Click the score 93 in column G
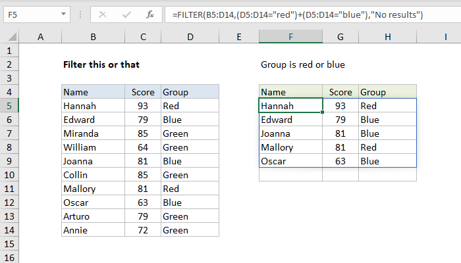 (x=340, y=106)
